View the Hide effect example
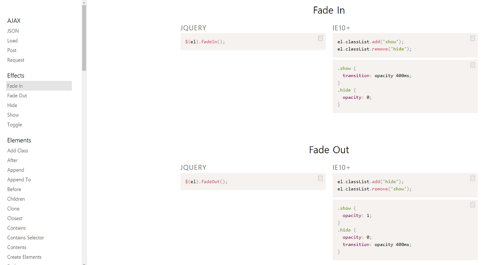491x265 pixels. coord(12,105)
